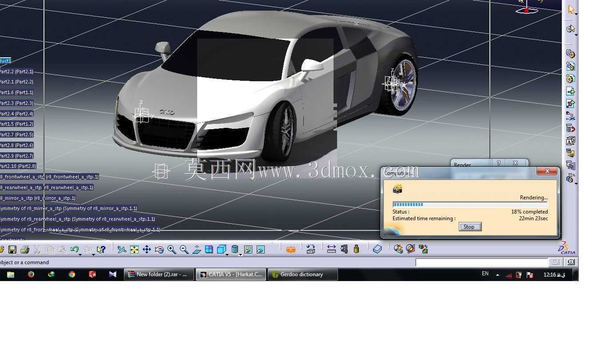Switch to CATIA V5 taskbar button

(231, 274)
